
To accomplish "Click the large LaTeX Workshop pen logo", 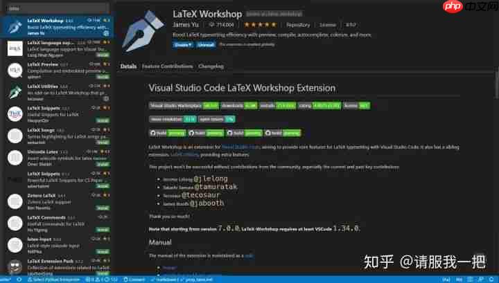I will [143, 31].
